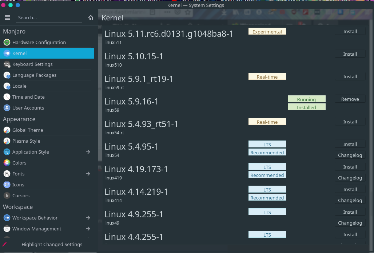Click the linux510 package name
The height and width of the screenshot is (253, 374).
(113, 65)
